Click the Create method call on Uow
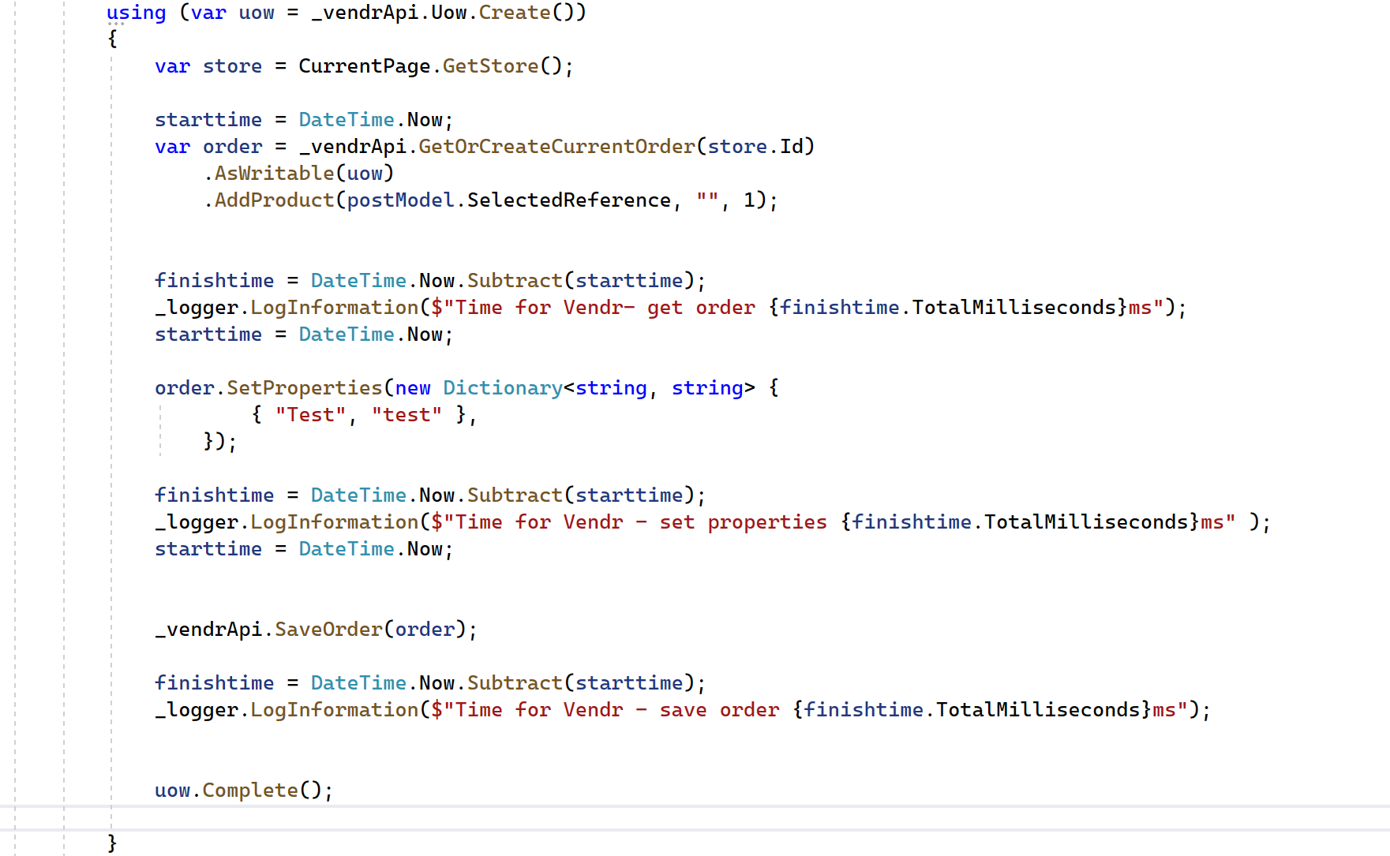This screenshot has height=856, width=1390. tap(514, 13)
